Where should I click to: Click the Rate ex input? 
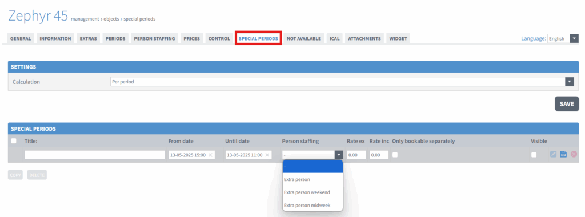coord(356,155)
